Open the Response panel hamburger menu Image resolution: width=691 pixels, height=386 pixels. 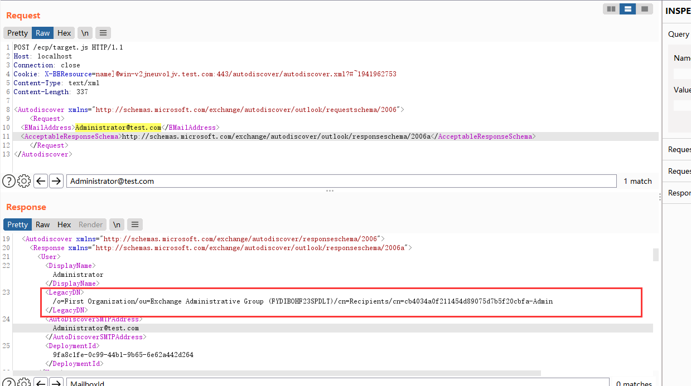click(x=135, y=224)
